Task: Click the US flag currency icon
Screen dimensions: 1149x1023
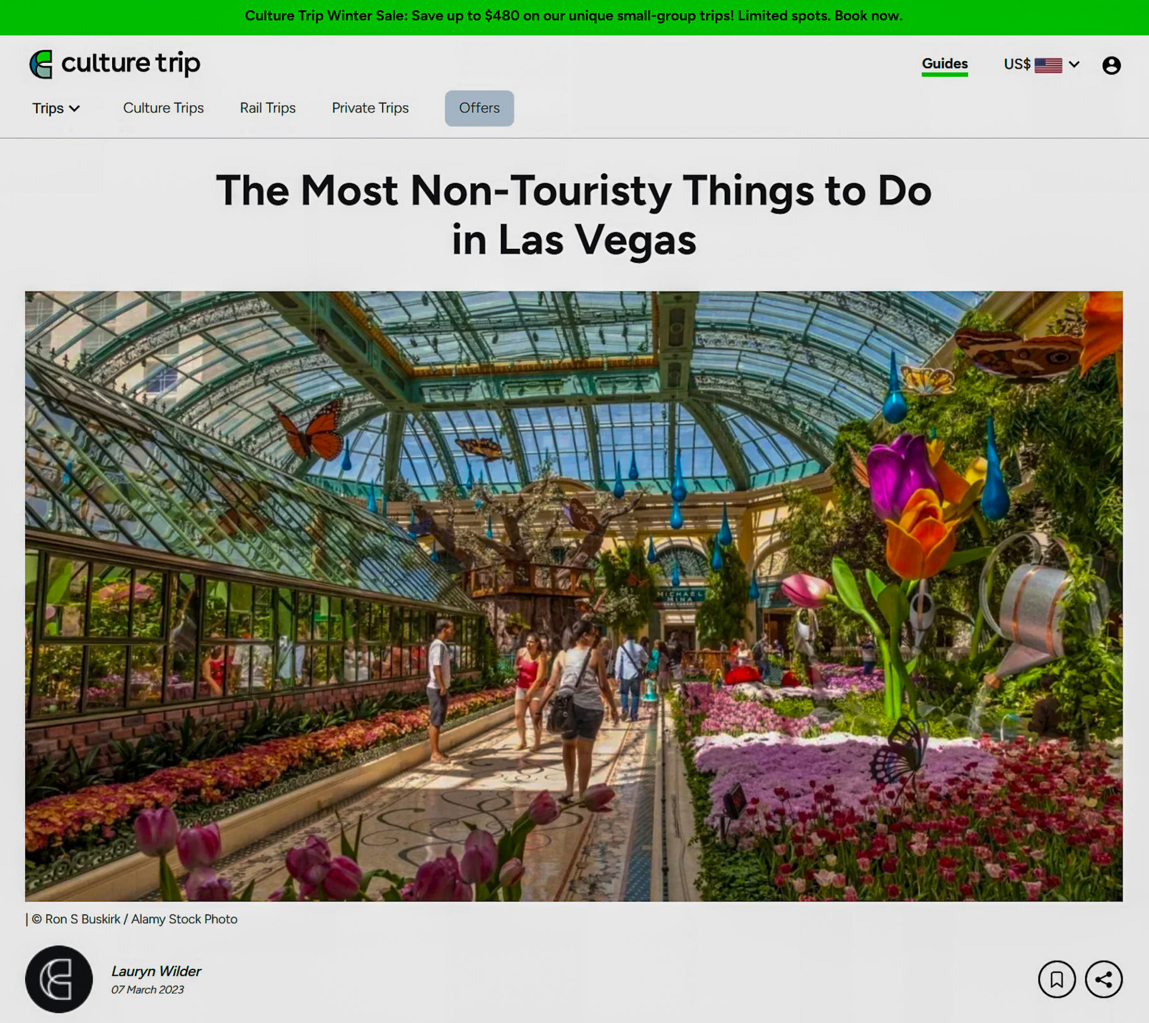Action: 1048,65
